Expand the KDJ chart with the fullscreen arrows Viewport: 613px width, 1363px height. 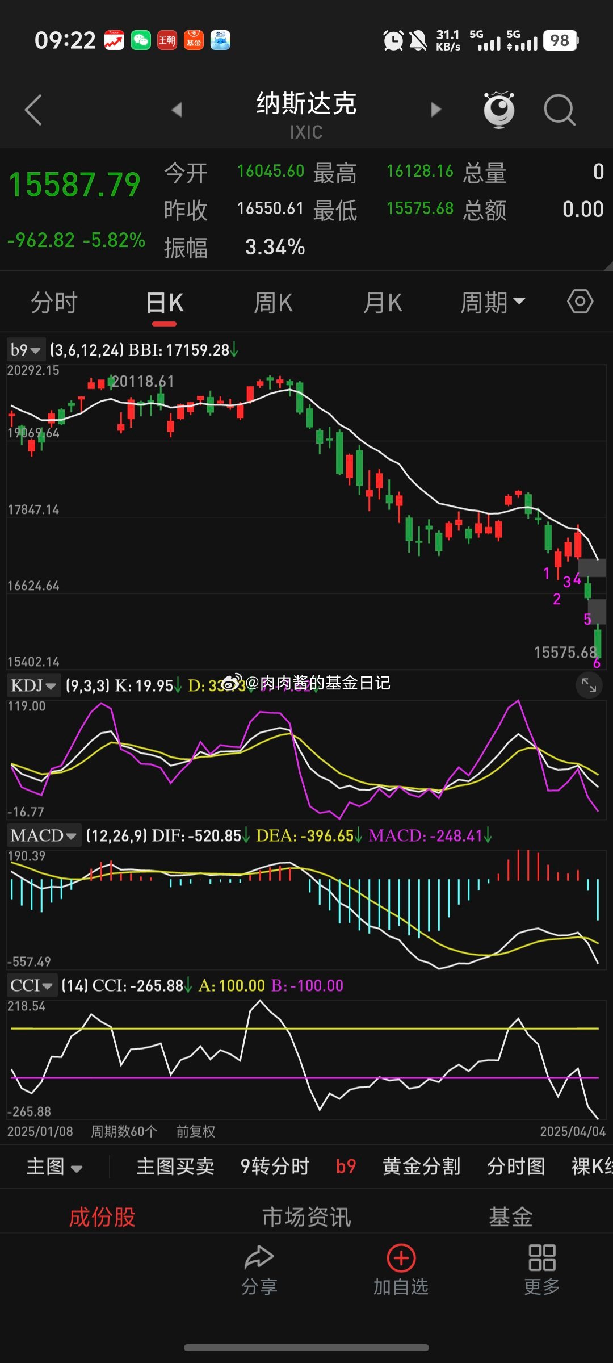pyautogui.click(x=589, y=685)
